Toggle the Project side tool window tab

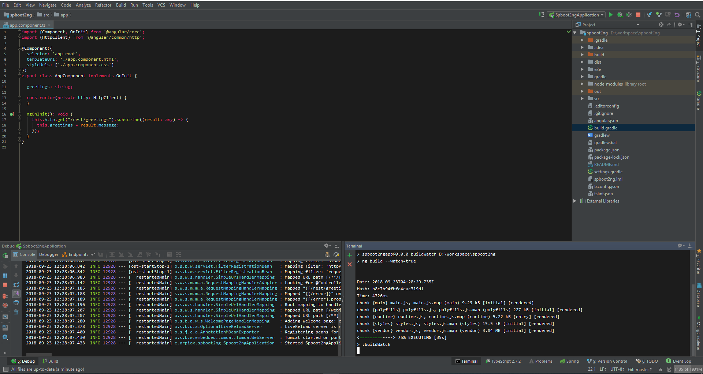click(699, 36)
